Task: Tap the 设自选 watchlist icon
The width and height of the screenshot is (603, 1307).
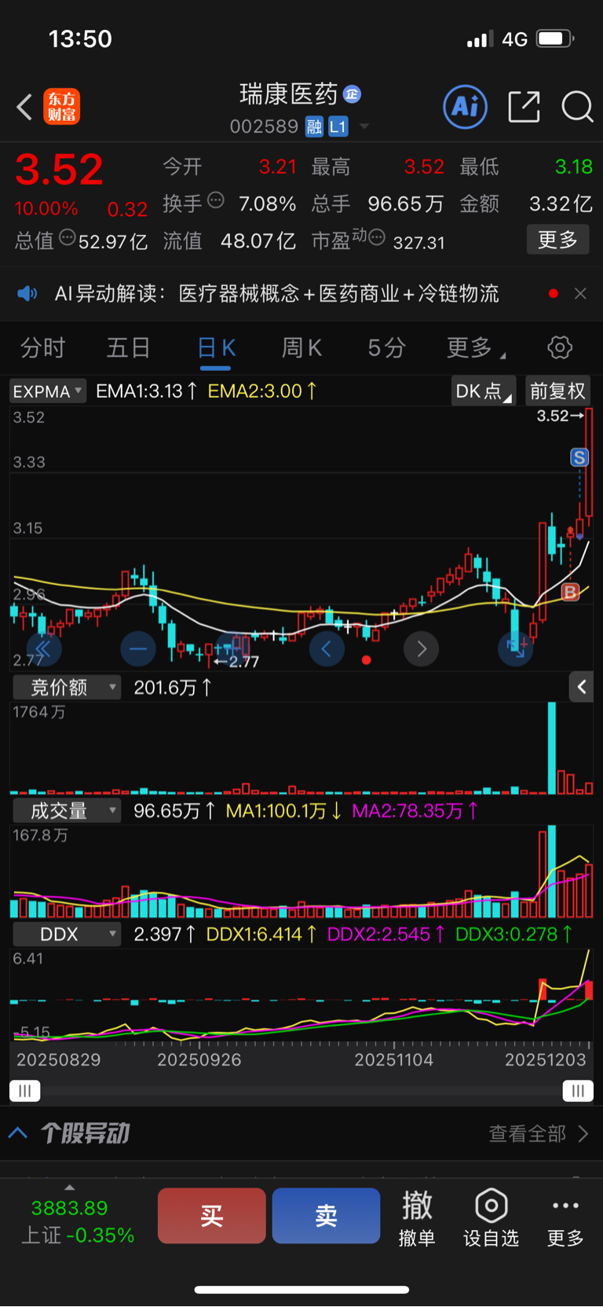Action: click(x=492, y=1217)
